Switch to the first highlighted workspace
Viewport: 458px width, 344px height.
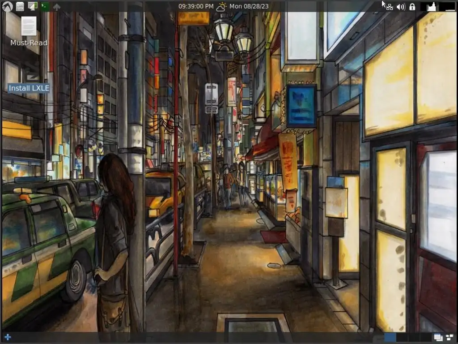(x=390, y=337)
